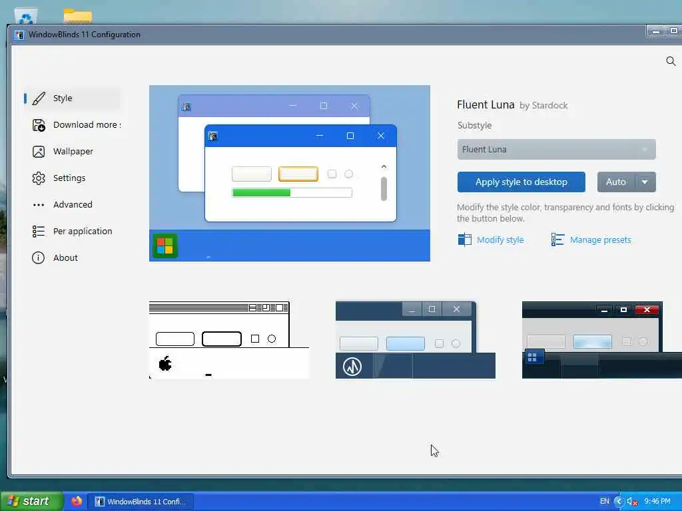Minimize the WindowBlinds Configuration window
Screen dimensions: 682x511
(x=656, y=31)
